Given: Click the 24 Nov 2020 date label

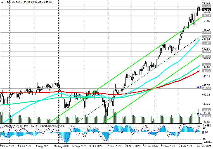Looking at the screenshot, I should coord(133,146).
